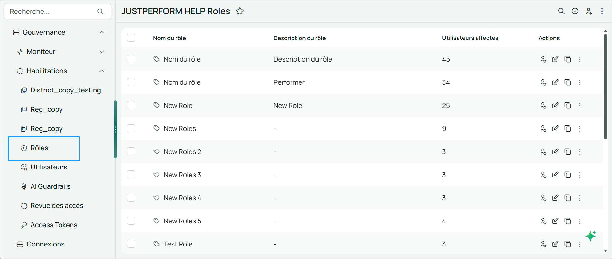Edit the New Roles 4 role
Viewport: 612px width, 259px height.
point(555,198)
